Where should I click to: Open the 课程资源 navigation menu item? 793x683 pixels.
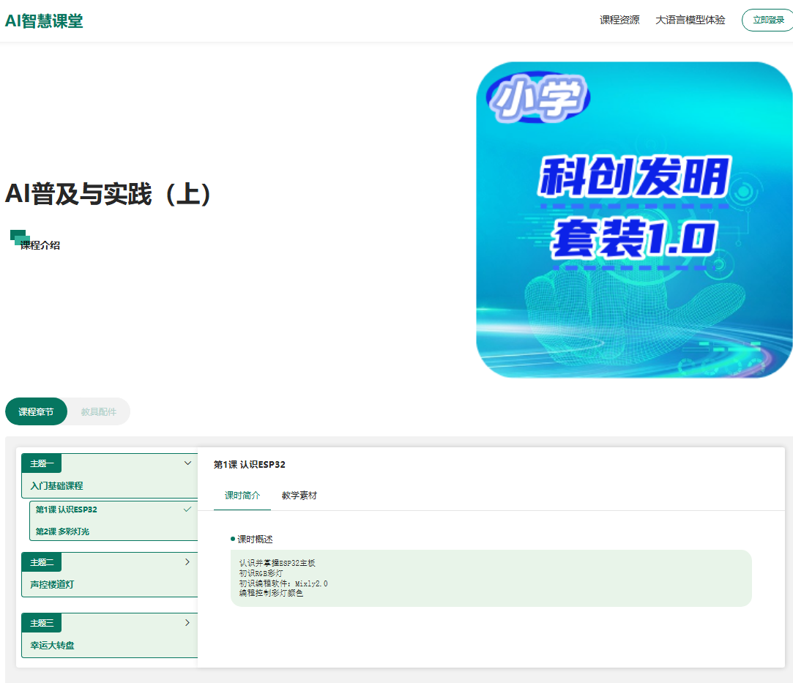pyautogui.click(x=619, y=20)
